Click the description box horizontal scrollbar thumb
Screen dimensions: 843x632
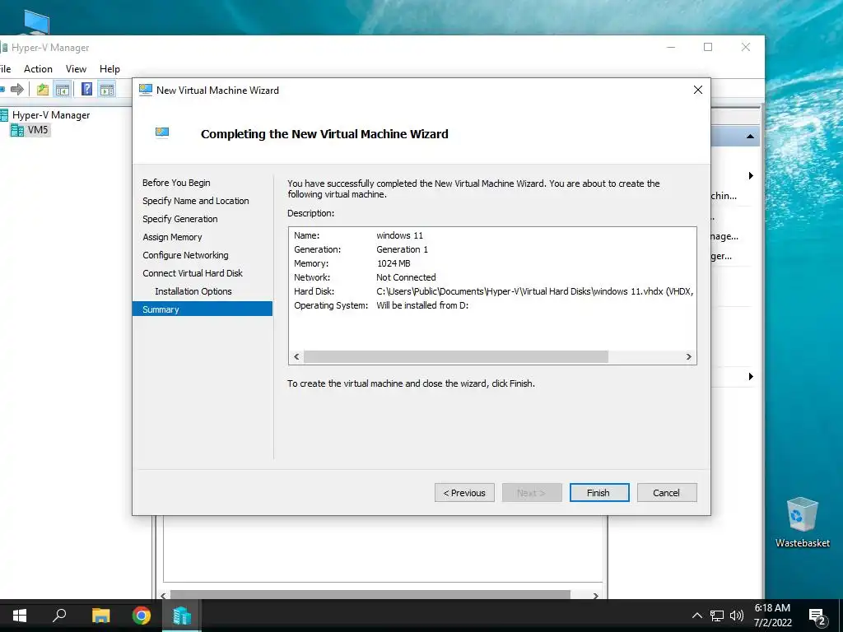pos(456,357)
